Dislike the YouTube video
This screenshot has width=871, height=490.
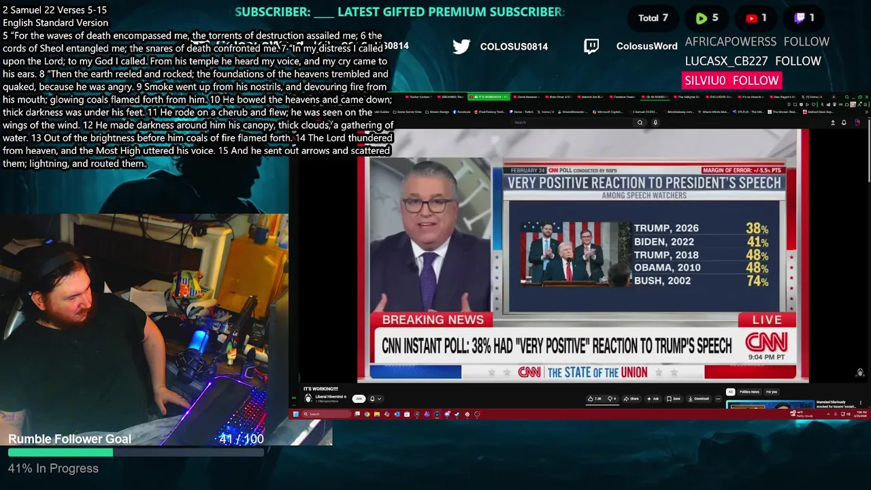[x=612, y=399]
